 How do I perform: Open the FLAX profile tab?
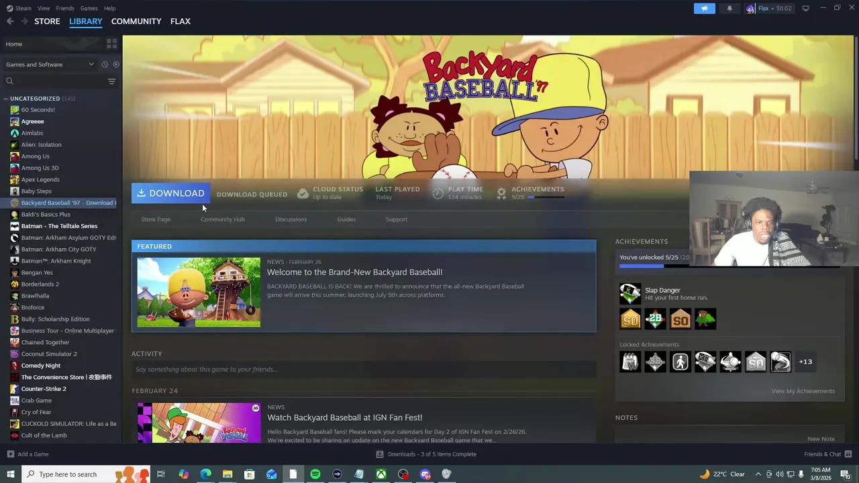point(180,21)
